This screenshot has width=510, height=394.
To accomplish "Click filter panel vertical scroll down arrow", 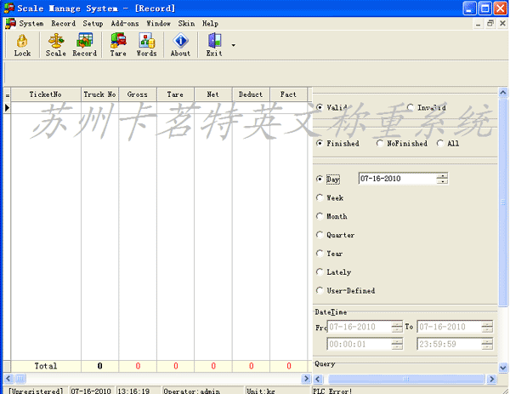I will 503,368.
